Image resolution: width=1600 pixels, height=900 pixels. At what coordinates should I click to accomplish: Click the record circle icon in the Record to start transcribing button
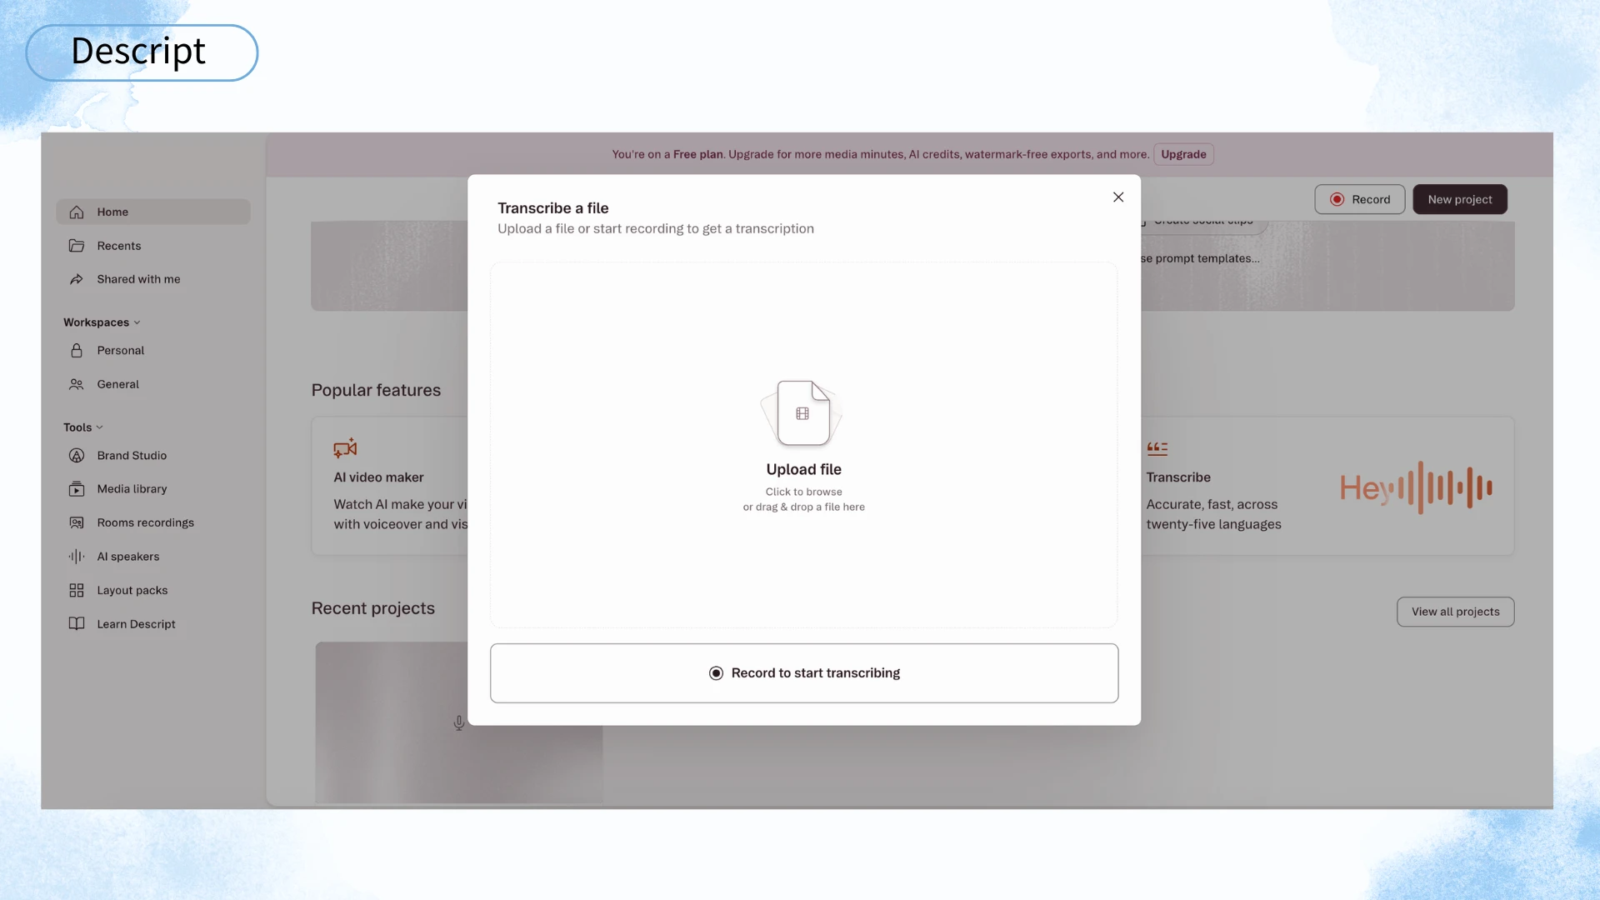point(716,673)
